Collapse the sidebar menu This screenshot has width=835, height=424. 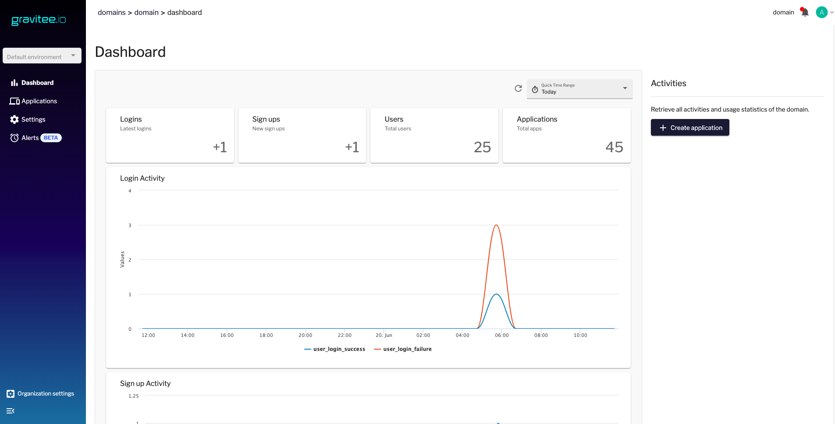(11, 411)
